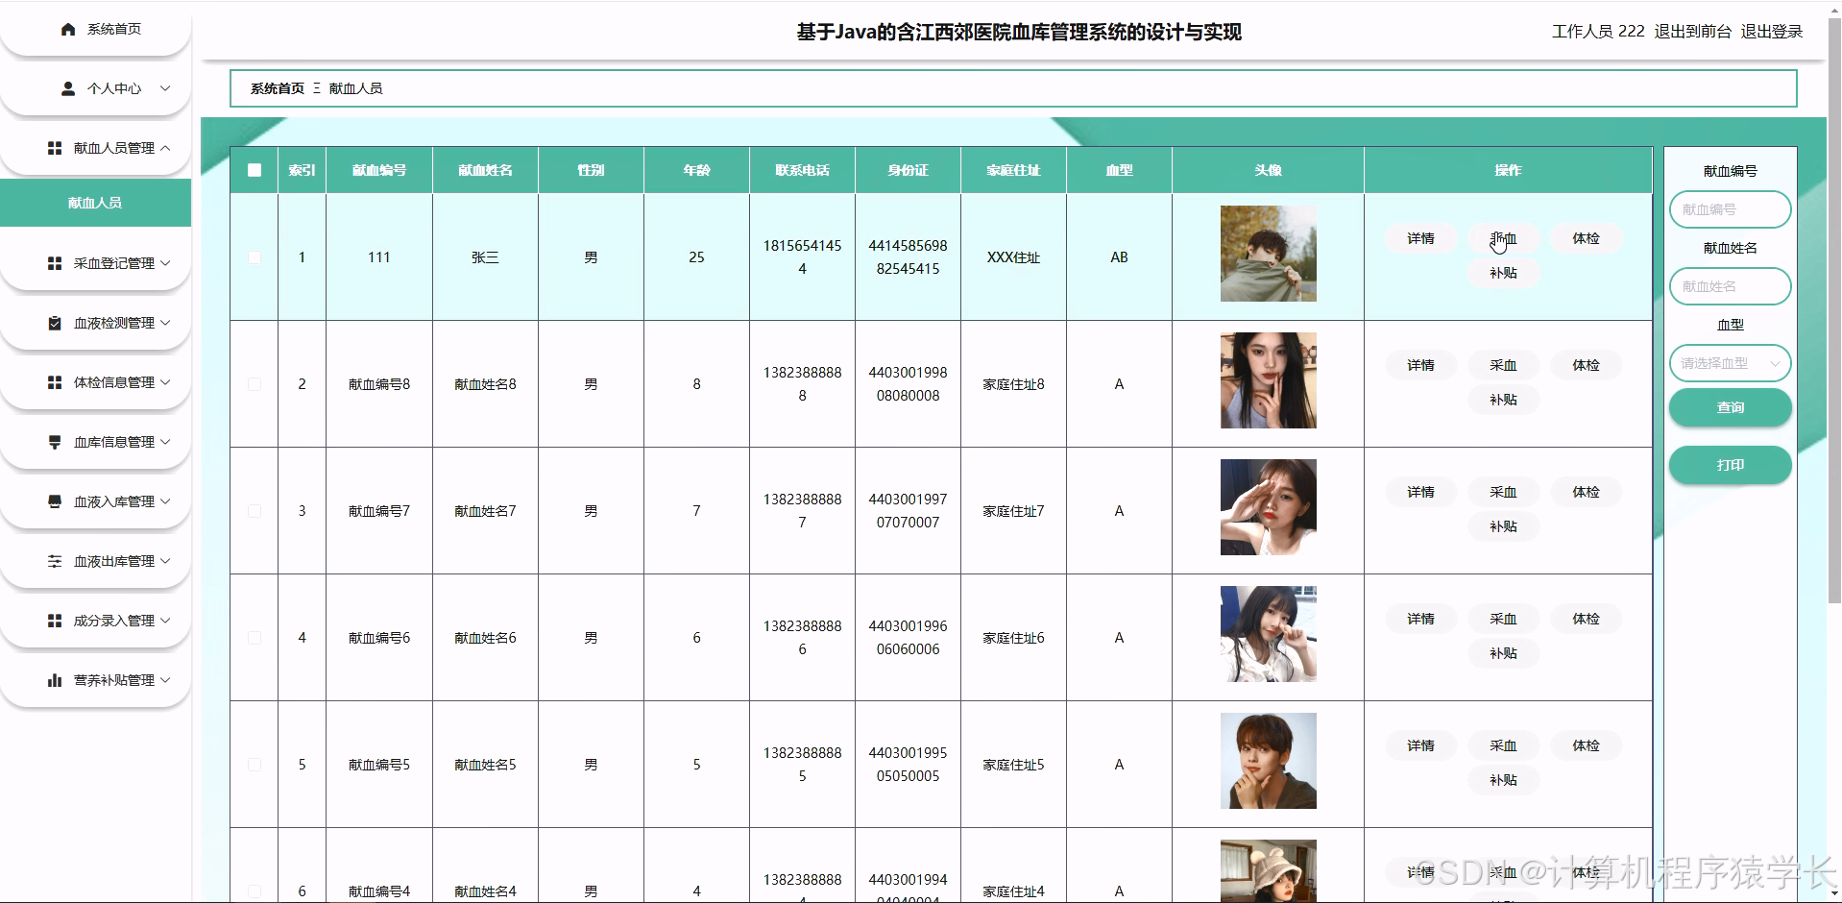This screenshot has width=1842, height=903.
Task: Expand the 血液入库管理 chevron
Action: [x=165, y=501]
